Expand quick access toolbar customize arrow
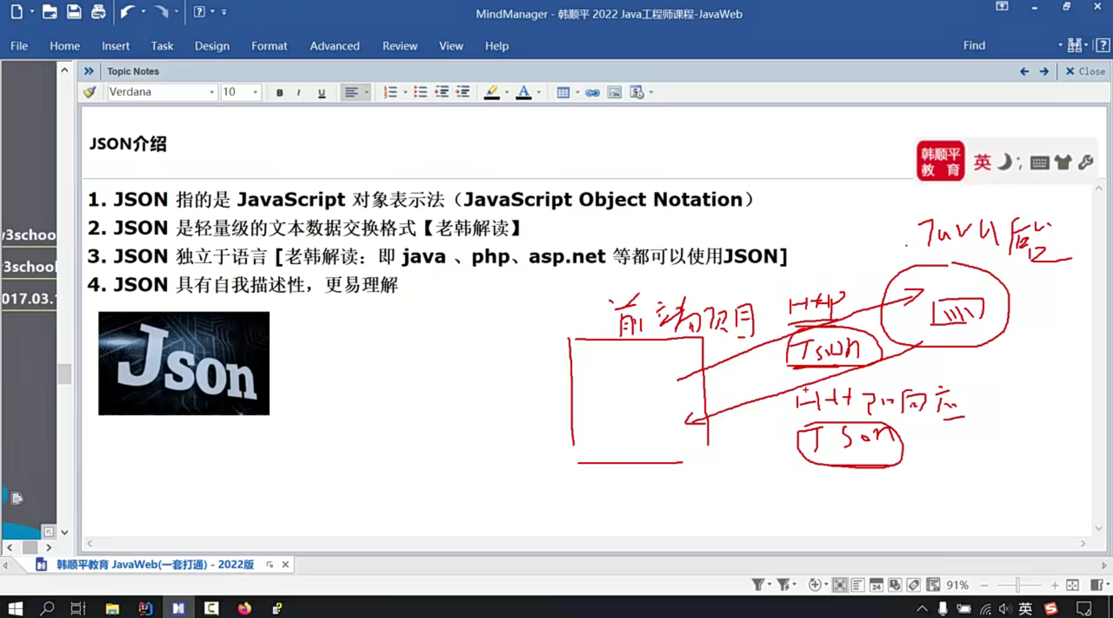Viewport: 1113px width, 618px height. click(224, 12)
